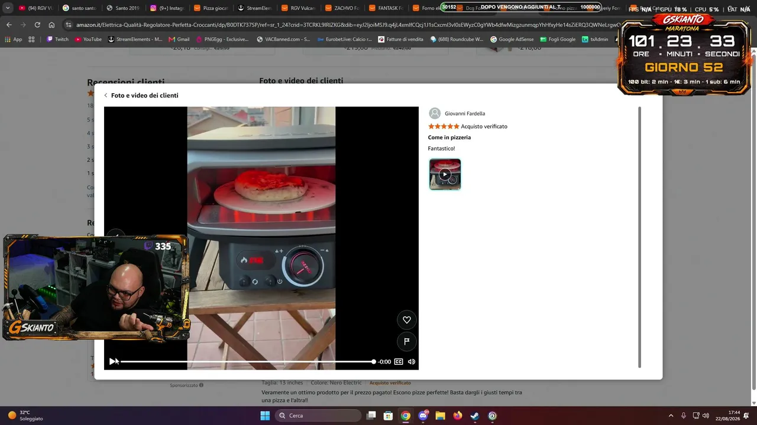Open Steam from the taskbar
Screen dimensions: 757x425
click(x=475, y=416)
